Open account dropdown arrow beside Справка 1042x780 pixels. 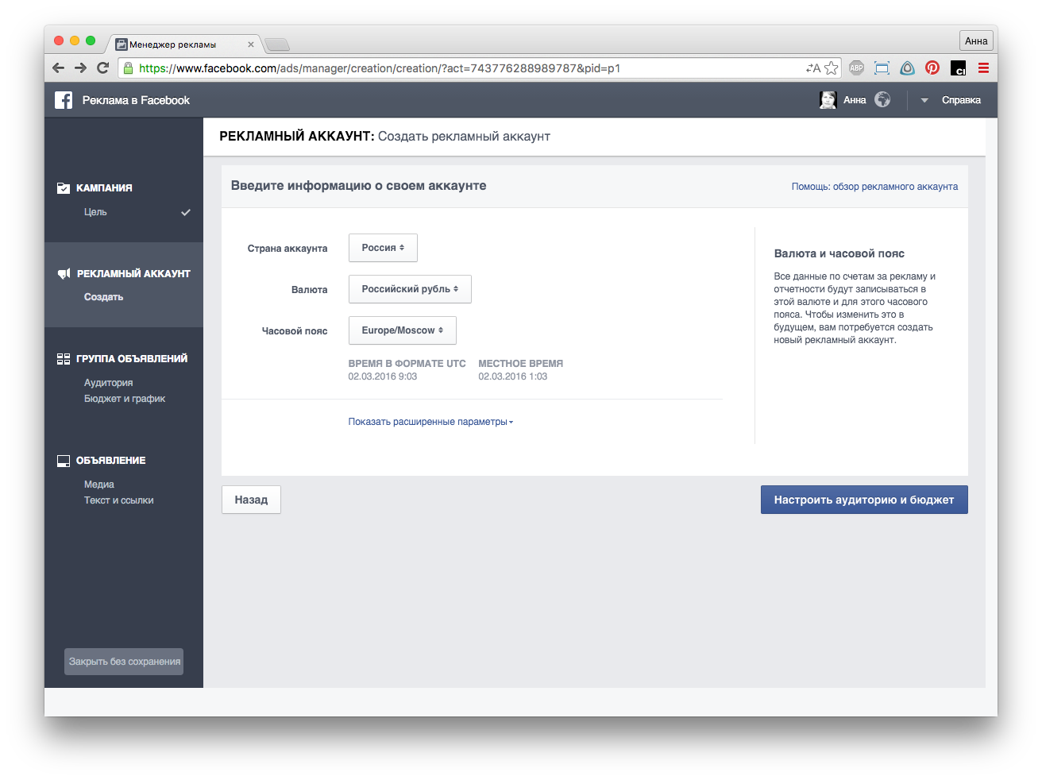(924, 100)
